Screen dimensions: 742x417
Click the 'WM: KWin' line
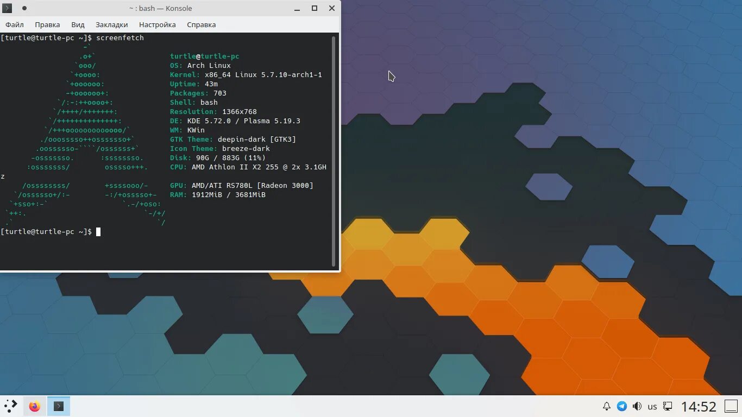pos(187,130)
